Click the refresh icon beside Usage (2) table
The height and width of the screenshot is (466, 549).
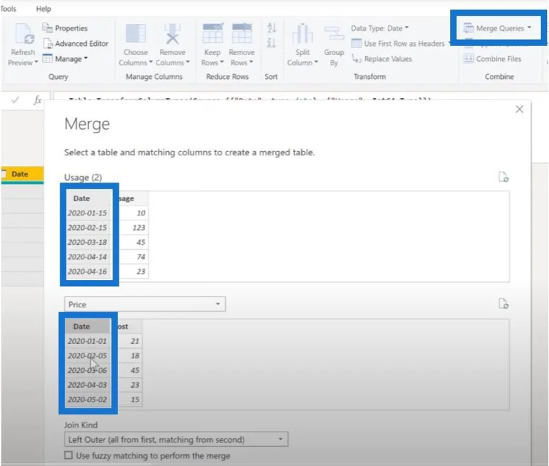pos(504,177)
